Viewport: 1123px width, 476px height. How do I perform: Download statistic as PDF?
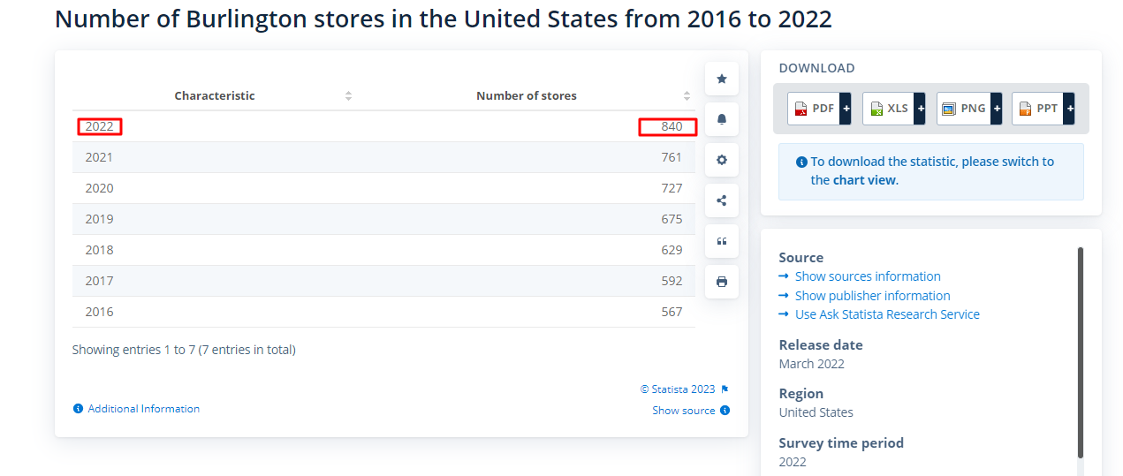pyautogui.click(x=819, y=109)
